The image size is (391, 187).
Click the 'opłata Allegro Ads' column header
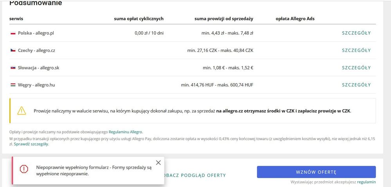tap(295, 19)
